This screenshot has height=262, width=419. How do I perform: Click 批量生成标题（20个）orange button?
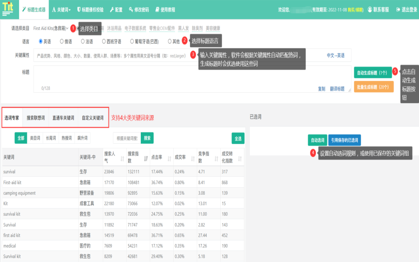coord(373,87)
